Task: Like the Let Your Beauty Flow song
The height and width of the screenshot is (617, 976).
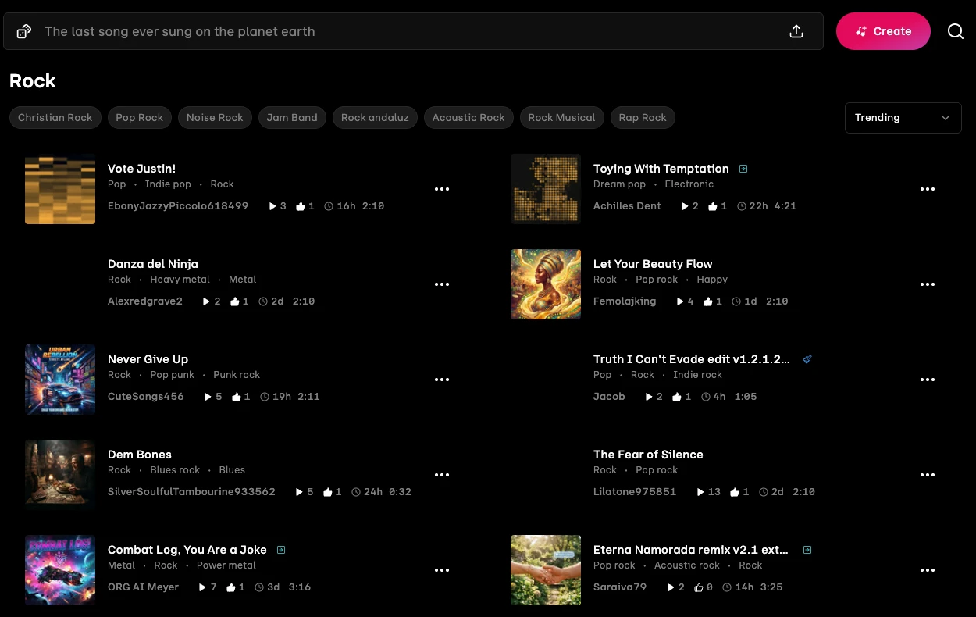Action: 708,301
